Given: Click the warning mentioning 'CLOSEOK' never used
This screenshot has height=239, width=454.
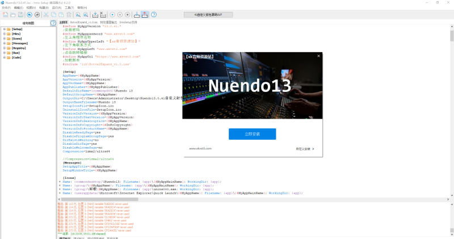Looking at the screenshot, I should click(x=94, y=217).
